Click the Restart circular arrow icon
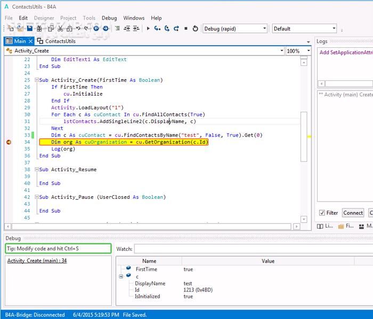This screenshot has height=319, width=373. tap(195, 29)
